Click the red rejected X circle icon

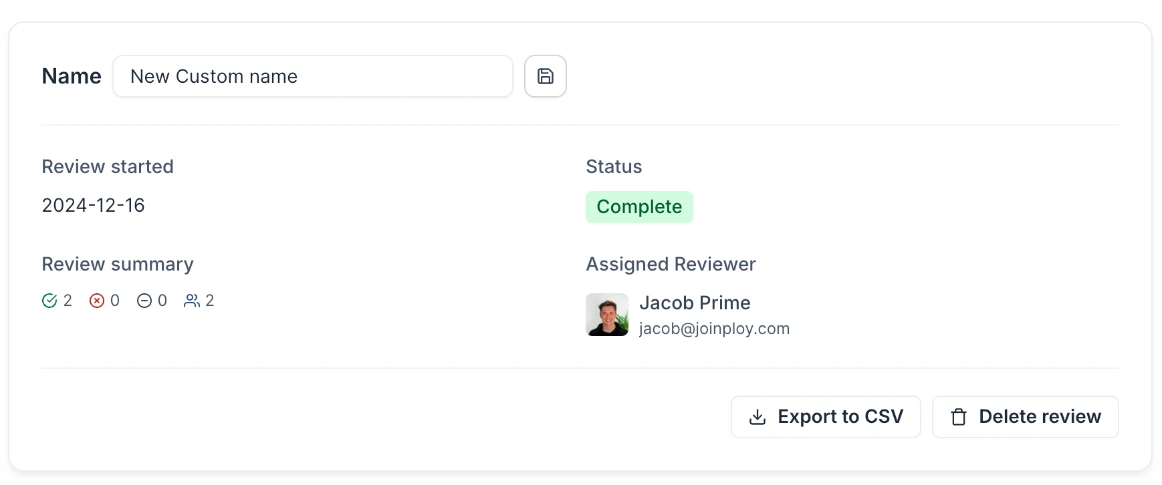click(97, 301)
